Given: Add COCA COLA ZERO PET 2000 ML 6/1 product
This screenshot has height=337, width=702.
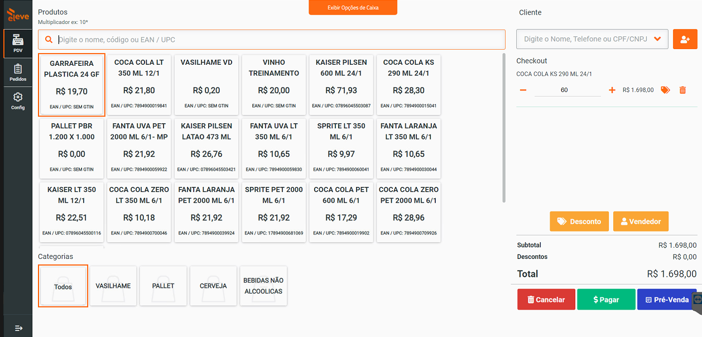Looking at the screenshot, I should coord(408,212).
